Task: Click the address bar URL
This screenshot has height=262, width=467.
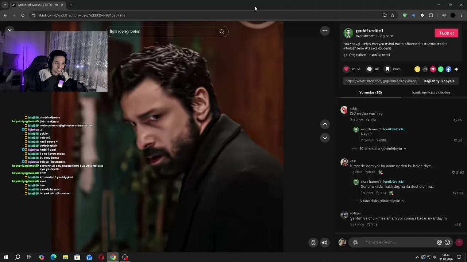Action: click(x=82, y=15)
